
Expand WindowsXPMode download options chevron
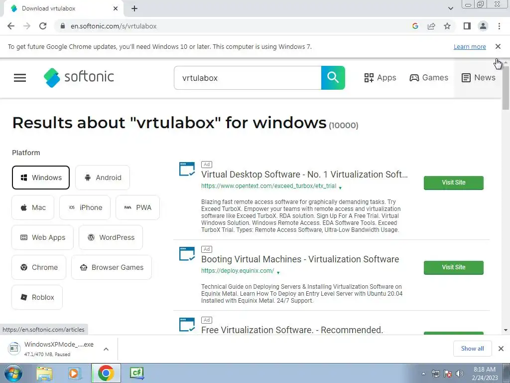click(106, 349)
